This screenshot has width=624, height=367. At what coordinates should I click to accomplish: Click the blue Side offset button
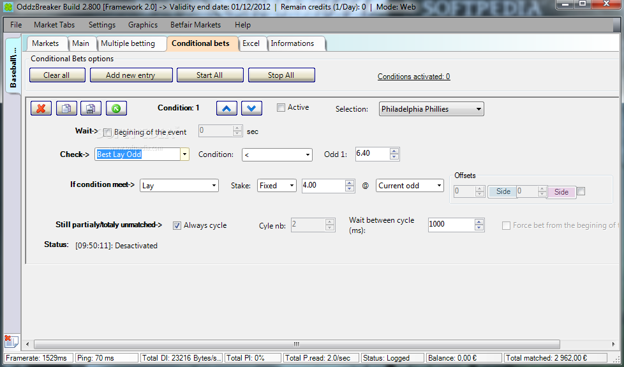503,191
